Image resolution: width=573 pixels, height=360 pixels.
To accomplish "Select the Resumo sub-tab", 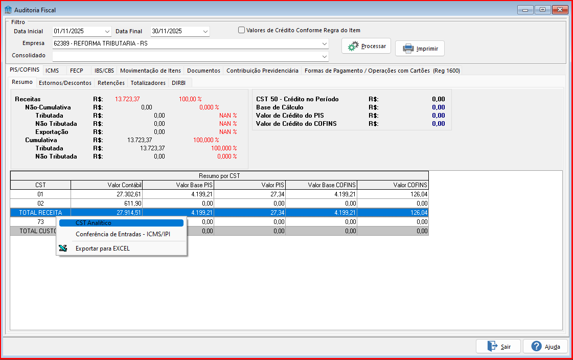I will pyautogui.click(x=22, y=82).
